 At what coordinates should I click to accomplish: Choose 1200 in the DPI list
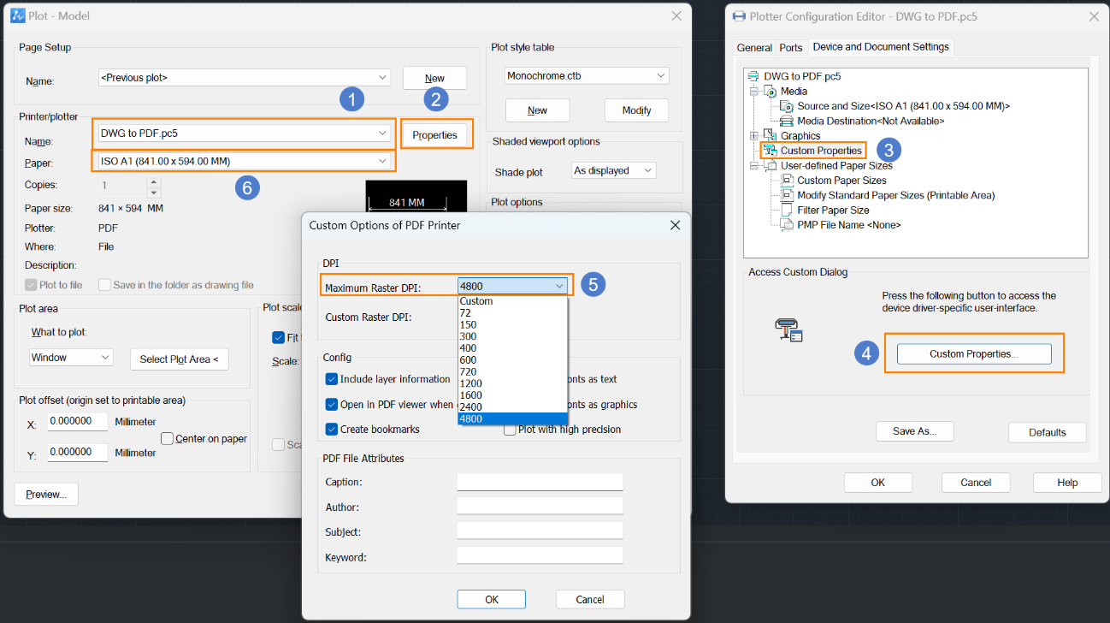point(512,383)
